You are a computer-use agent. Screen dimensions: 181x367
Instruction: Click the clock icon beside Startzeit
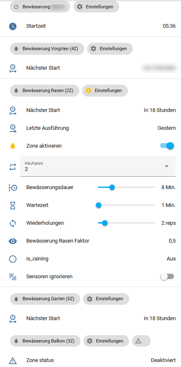(x=12, y=26)
